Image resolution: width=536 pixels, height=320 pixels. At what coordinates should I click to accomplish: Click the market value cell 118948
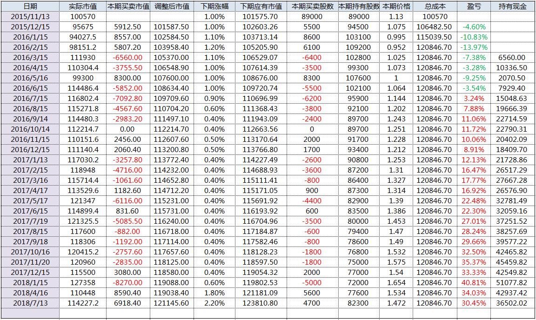click(x=83, y=170)
